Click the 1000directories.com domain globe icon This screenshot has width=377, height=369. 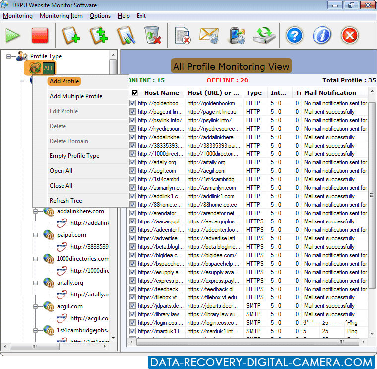pyautogui.click(x=49, y=259)
